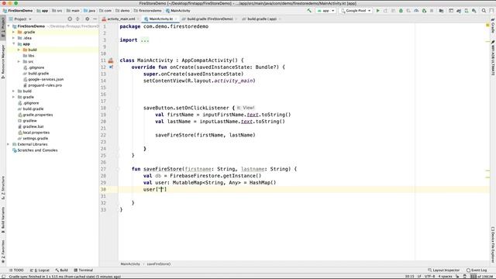This screenshot has height=279, width=496.
Task: Expand the .gradle folder in tree
Action: tap(14, 32)
